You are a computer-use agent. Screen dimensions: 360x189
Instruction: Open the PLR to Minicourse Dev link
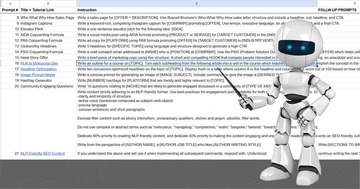39,63
